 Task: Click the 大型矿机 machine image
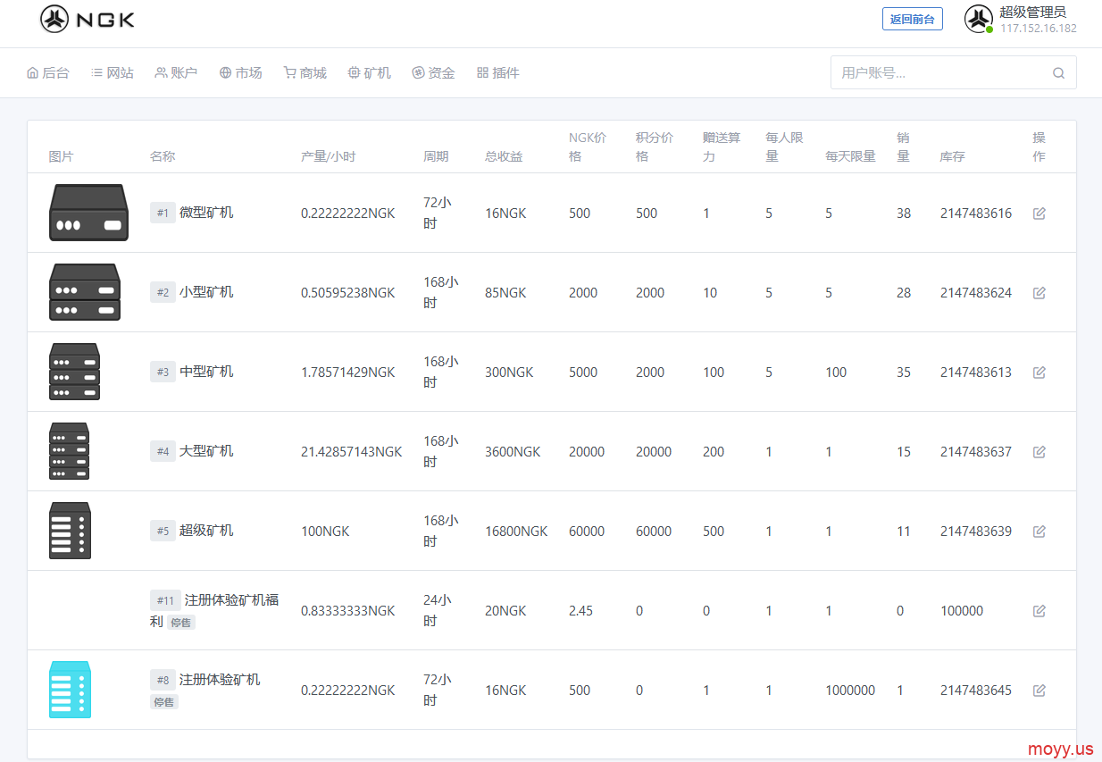tap(70, 451)
